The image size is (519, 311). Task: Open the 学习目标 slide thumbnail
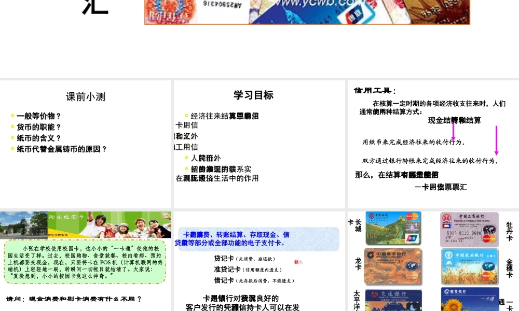[x=259, y=144]
